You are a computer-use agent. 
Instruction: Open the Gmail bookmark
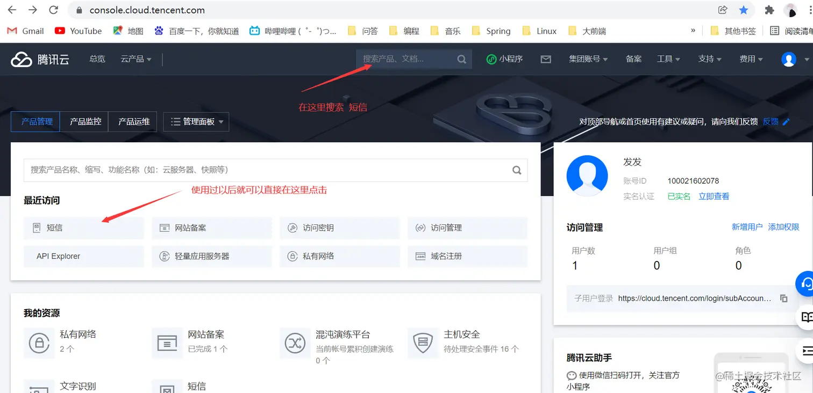[25, 31]
